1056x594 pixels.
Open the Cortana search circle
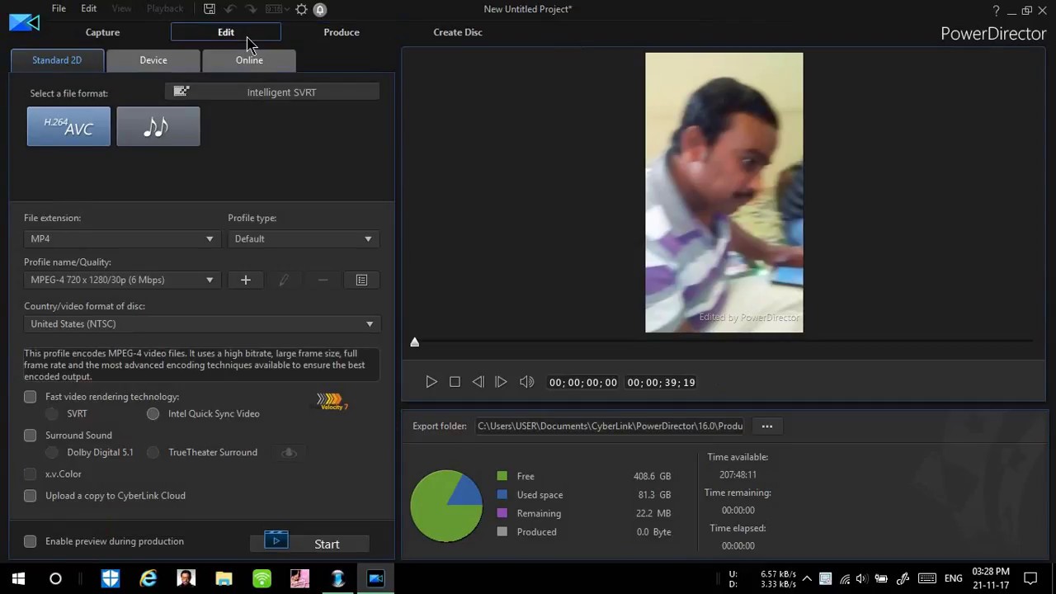pyautogui.click(x=55, y=578)
